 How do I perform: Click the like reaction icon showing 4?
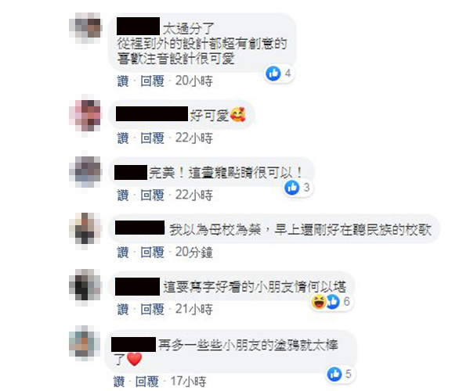point(273,74)
